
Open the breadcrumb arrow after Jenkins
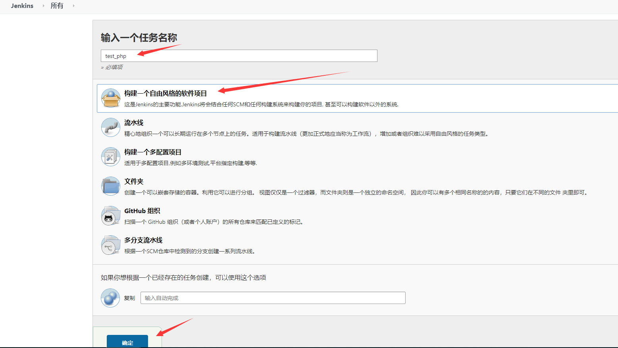pos(43,6)
